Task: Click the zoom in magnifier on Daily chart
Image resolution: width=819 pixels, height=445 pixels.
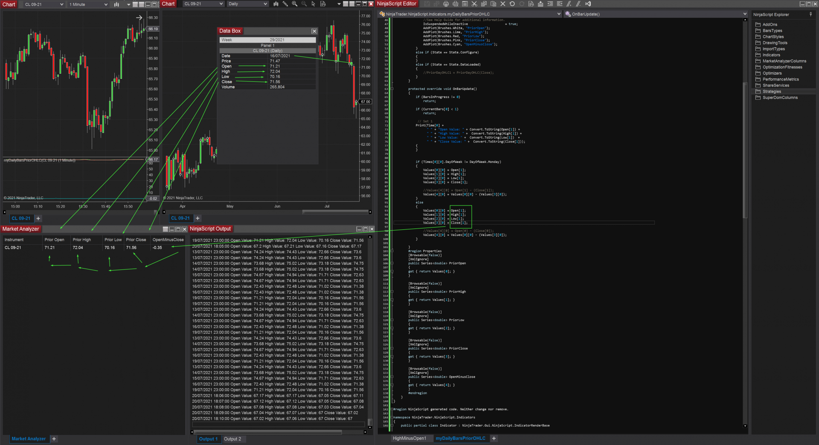Action: click(x=295, y=4)
